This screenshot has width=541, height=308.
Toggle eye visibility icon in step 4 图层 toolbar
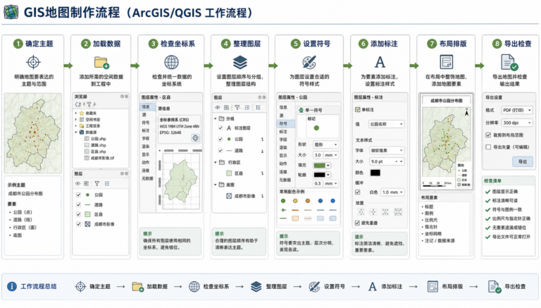point(218,108)
